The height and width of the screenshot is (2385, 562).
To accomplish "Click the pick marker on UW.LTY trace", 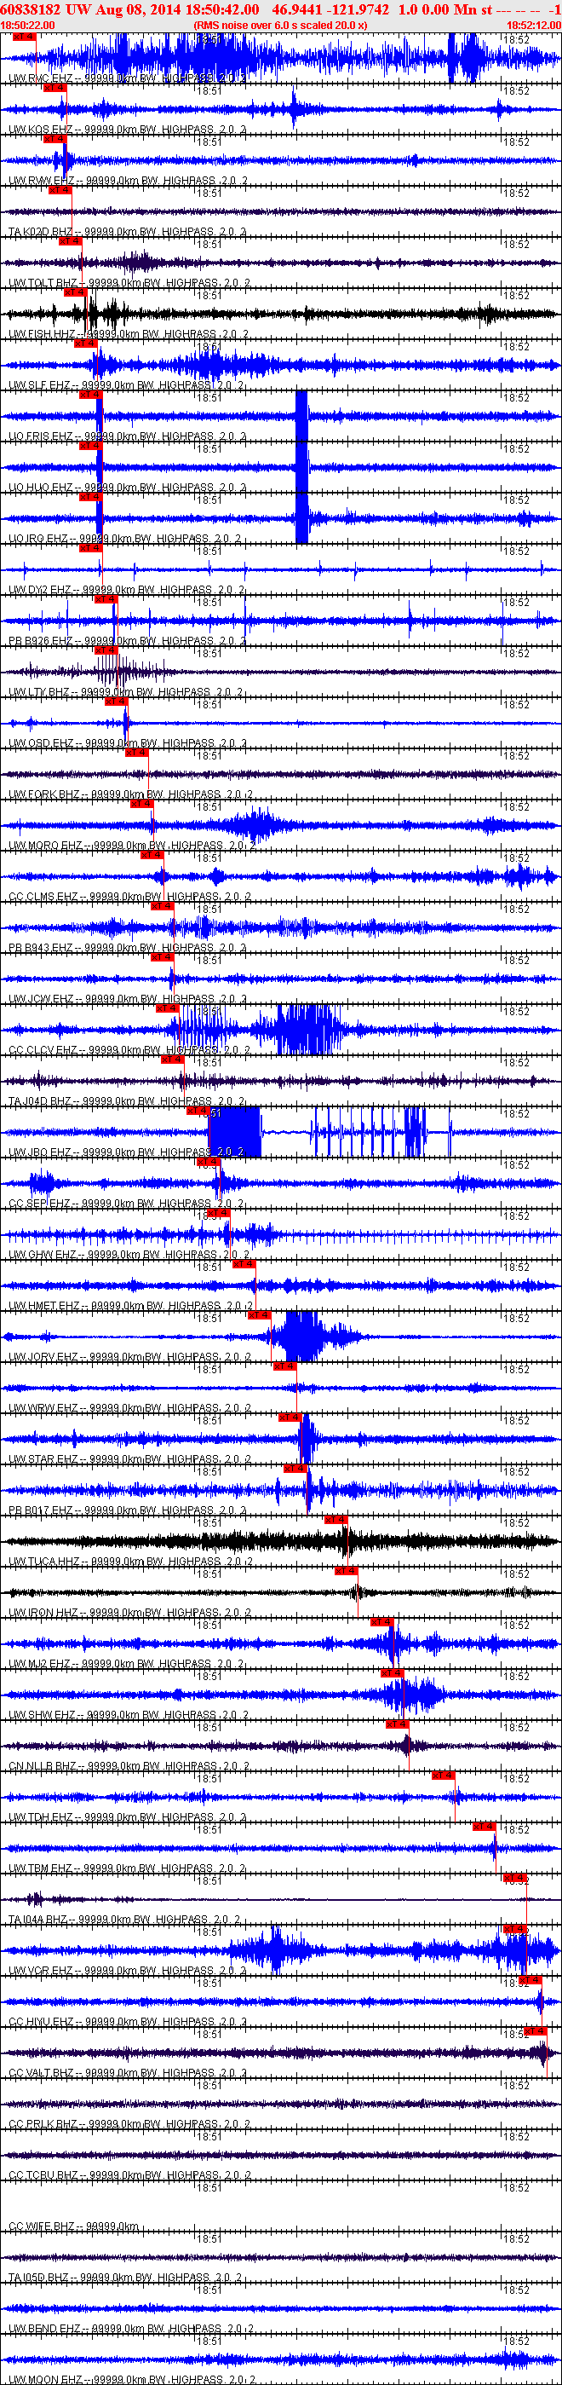I will pos(105,651).
